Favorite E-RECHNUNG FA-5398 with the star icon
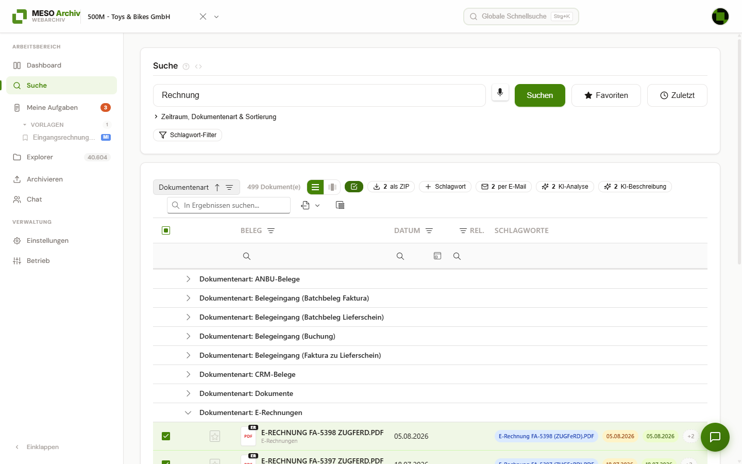This screenshot has width=742, height=464. [215, 436]
